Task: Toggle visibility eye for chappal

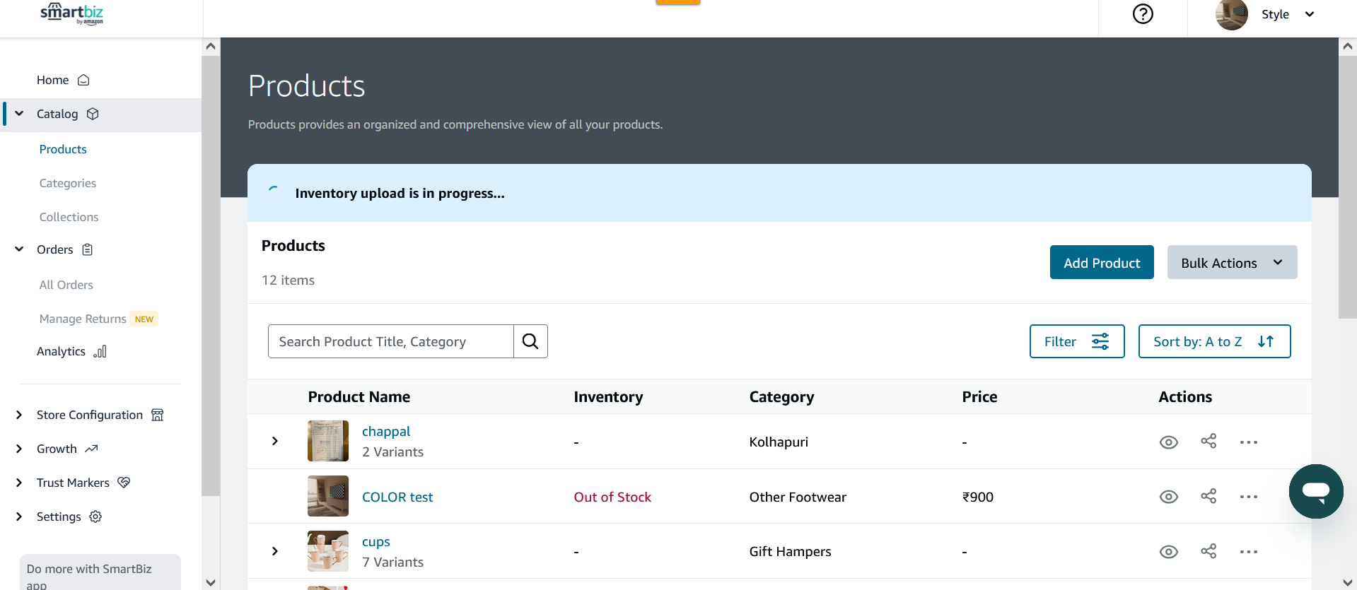Action: [1169, 442]
